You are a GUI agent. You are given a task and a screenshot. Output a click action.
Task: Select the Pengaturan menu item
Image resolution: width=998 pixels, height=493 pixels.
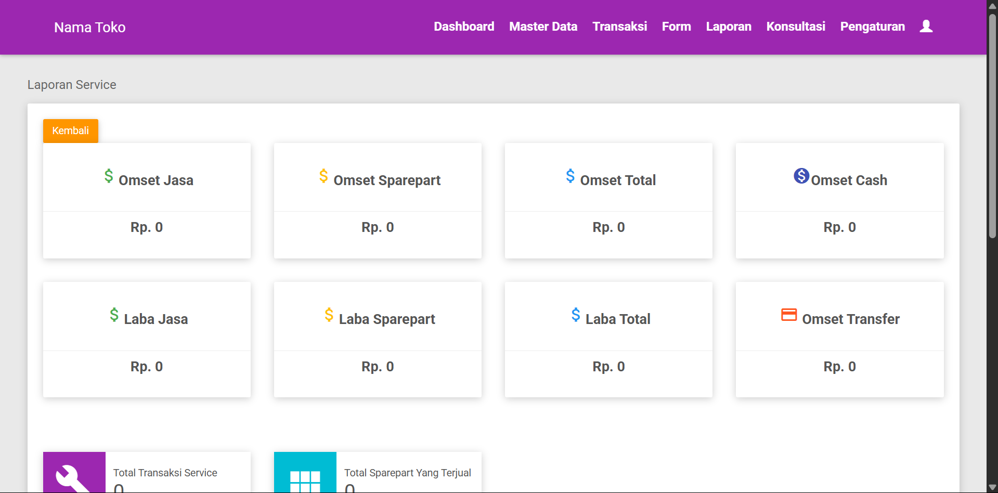pos(872,27)
